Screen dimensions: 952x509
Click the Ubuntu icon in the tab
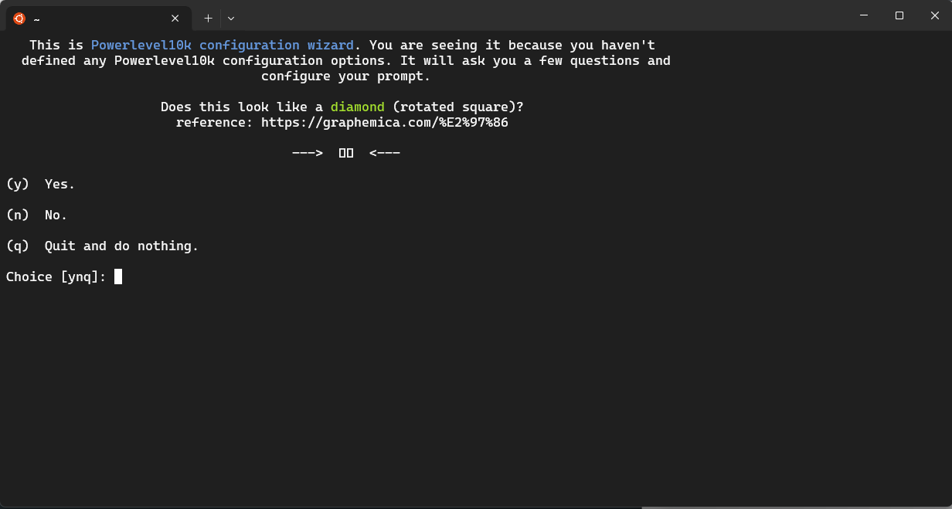[19, 18]
